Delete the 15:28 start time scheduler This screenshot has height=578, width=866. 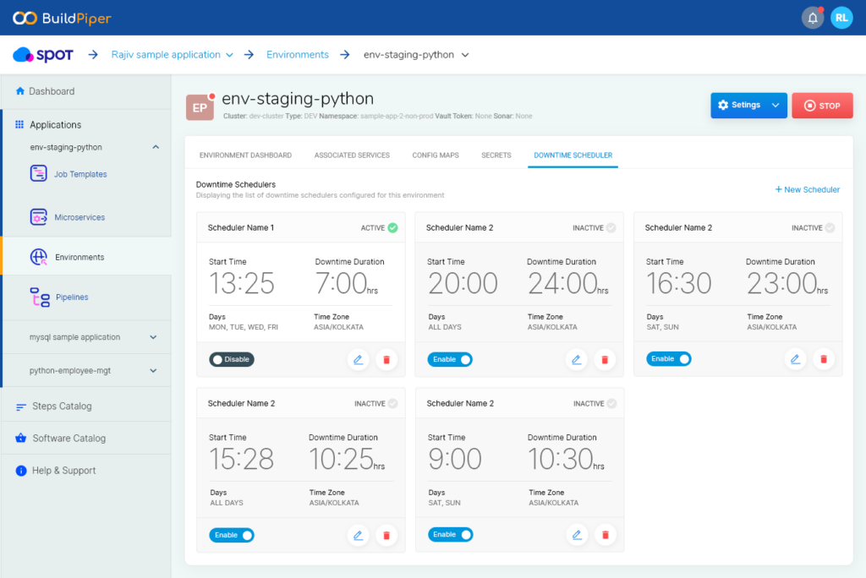coord(386,535)
